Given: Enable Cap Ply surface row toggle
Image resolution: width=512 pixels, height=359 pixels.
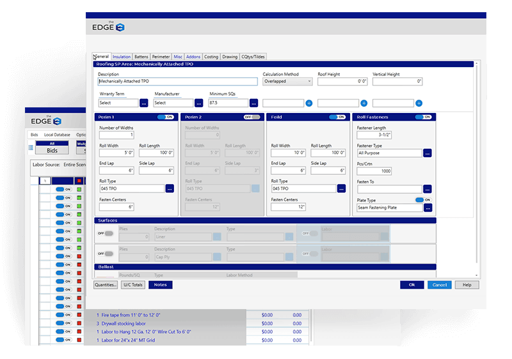Looking at the screenshot, I should [105, 254].
